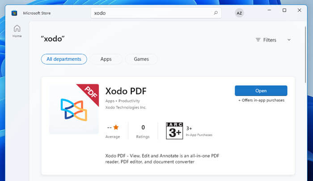The image size is (313, 181).
Task: Click the 0 Ratings count
Action: 143,131
